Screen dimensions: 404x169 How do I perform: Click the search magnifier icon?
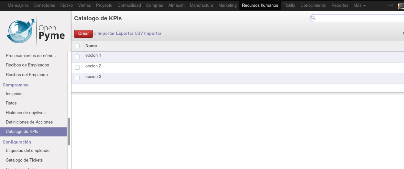313,18
